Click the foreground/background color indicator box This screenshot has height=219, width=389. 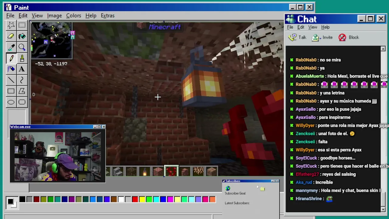[x=12, y=203]
